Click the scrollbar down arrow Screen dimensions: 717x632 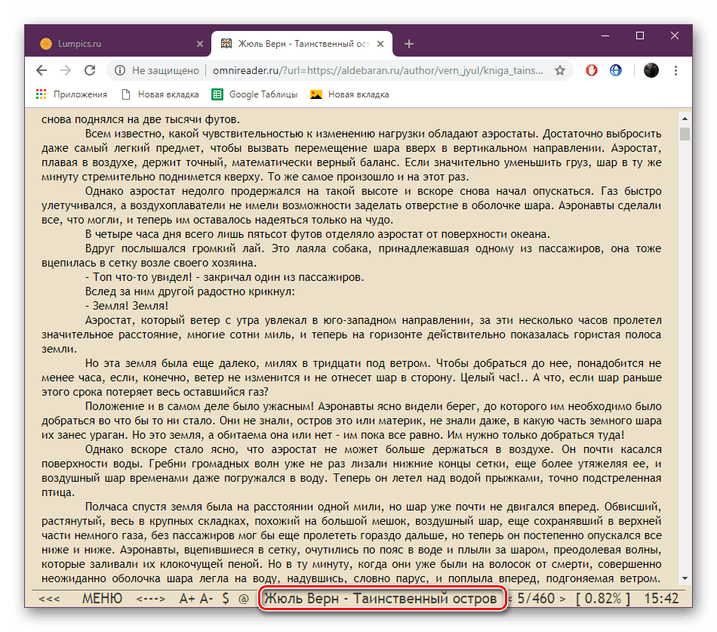[685, 578]
